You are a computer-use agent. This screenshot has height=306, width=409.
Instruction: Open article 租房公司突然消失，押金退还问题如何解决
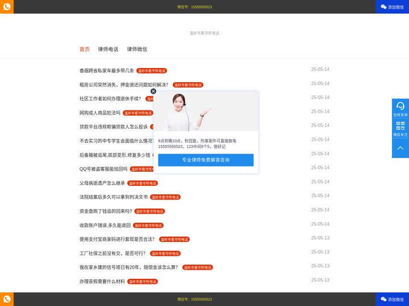click(x=124, y=84)
